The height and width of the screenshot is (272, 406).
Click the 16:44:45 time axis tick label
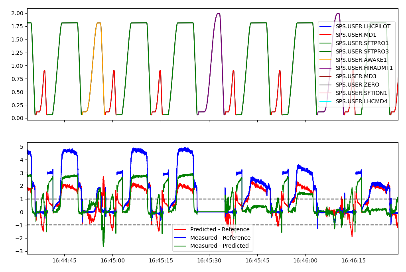pos(64,260)
